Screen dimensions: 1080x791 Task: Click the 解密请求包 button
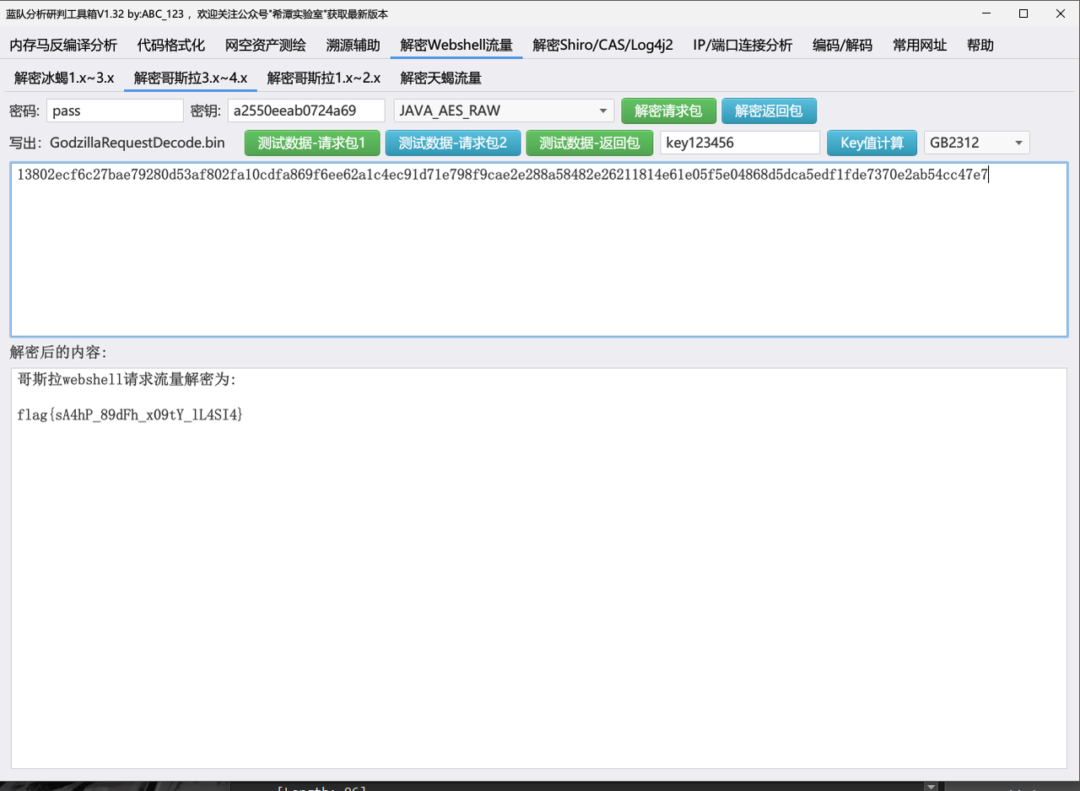(668, 111)
